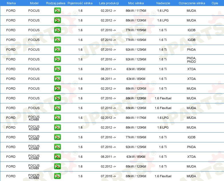The height and width of the screenshot is (181, 224).
Task: Select '07.2010 ->' in the PNDA, PNDD row
Action: [x=108, y=59]
